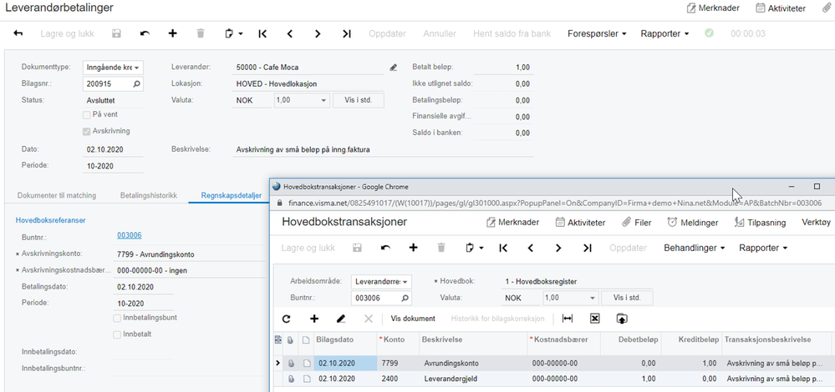Click Export to Excel icon in grid toolbar
Screen dimensions: 835x392
[594, 319]
